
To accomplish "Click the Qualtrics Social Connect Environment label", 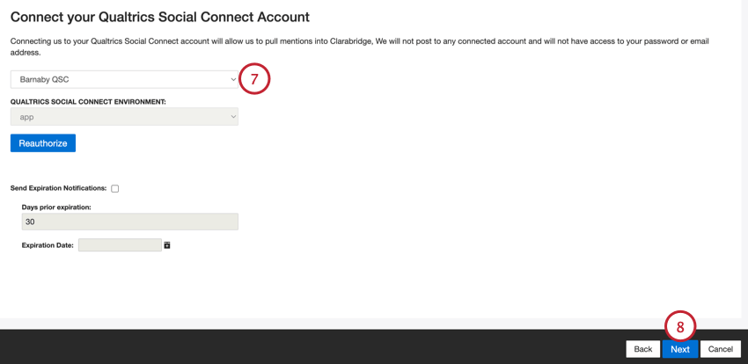I will click(x=88, y=102).
